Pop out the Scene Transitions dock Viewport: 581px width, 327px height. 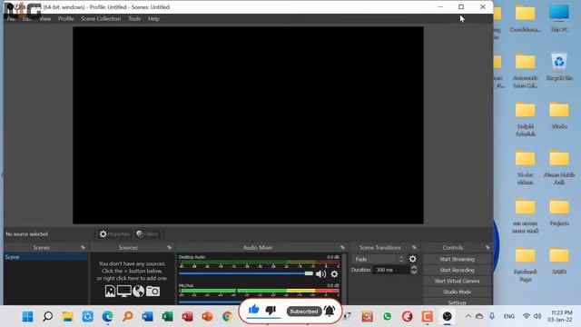pyautogui.click(x=414, y=247)
